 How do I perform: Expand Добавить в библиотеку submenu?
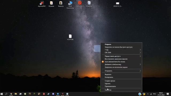click(x=121, y=65)
